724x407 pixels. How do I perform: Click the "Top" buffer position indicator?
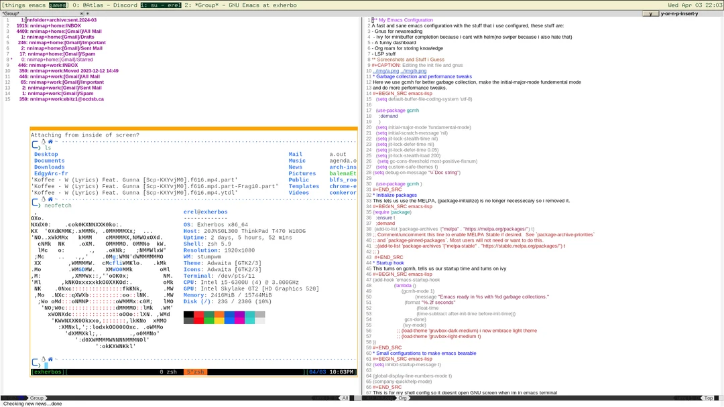pos(709,398)
